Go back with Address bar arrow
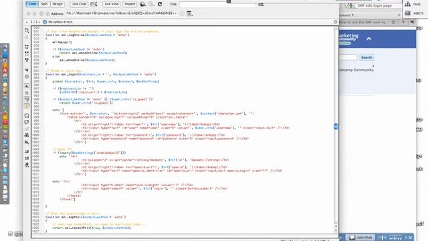This screenshot has height=241, width=428. pos(28,13)
